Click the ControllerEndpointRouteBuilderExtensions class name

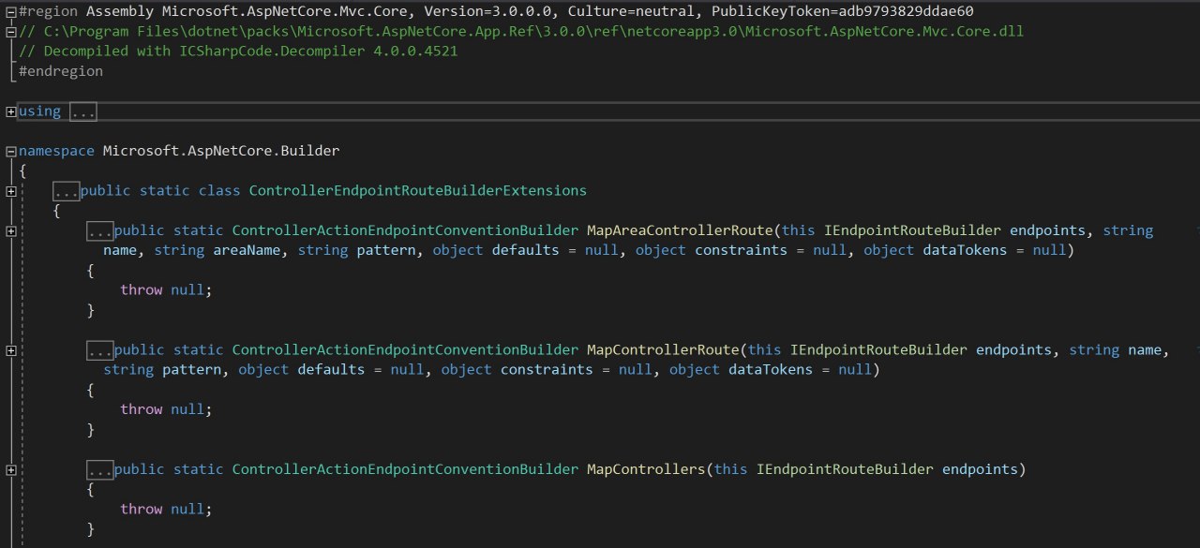pyautogui.click(x=417, y=191)
